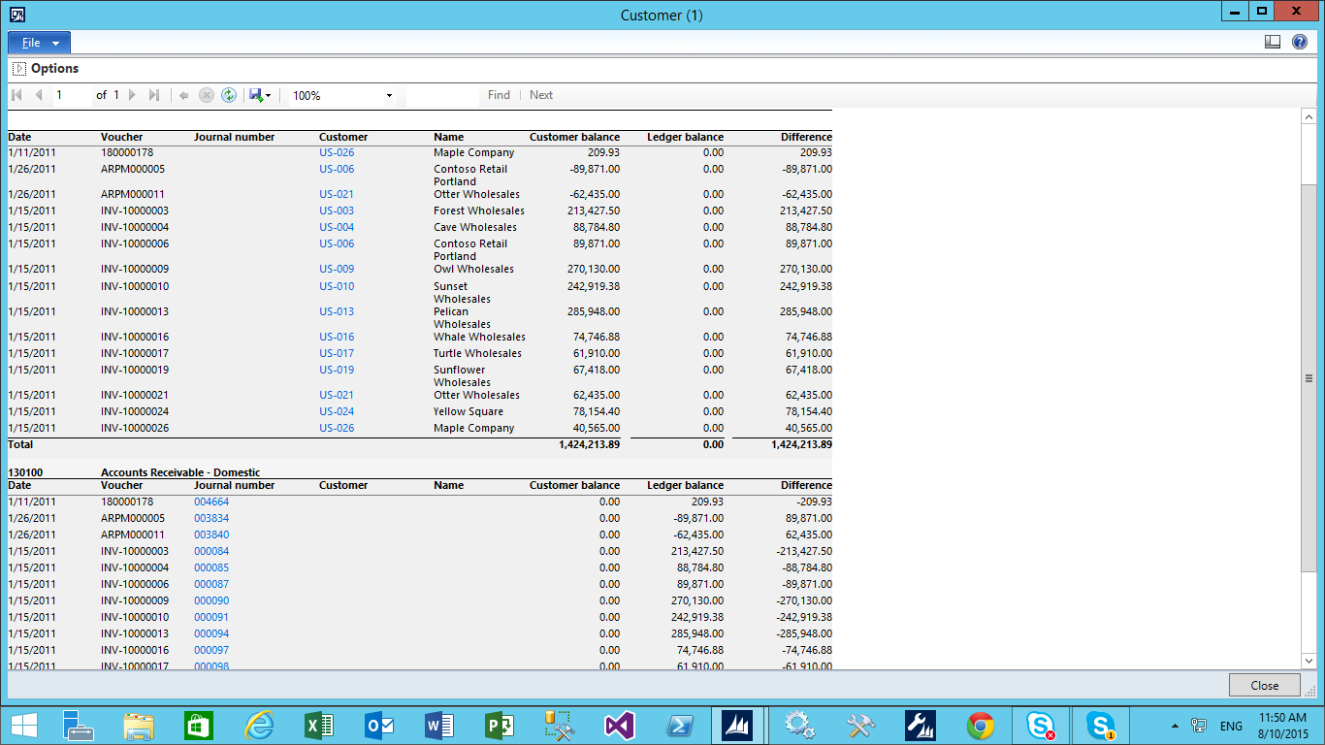Open journal number 003840

pyautogui.click(x=211, y=534)
